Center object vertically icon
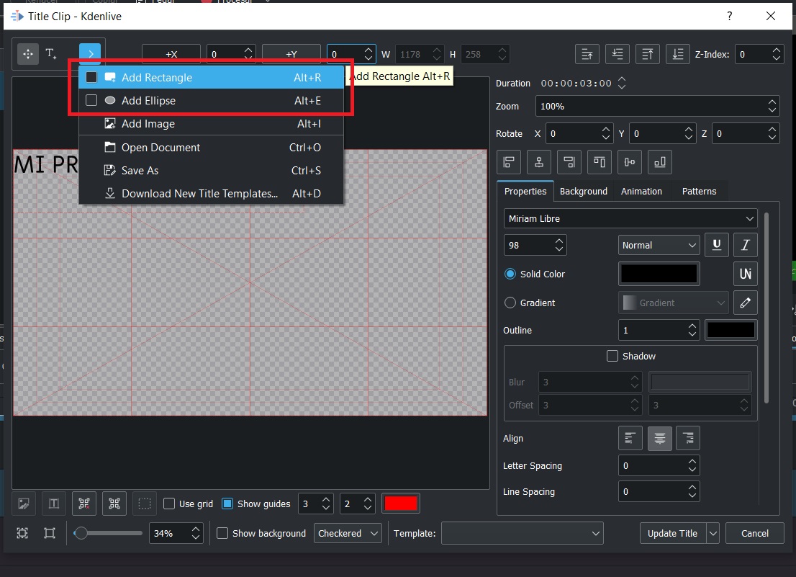This screenshot has height=577, width=796. (x=630, y=162)
